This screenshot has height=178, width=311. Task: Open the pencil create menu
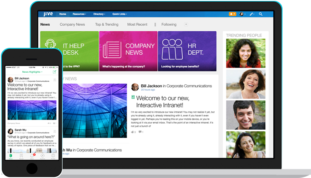(252, 14)
